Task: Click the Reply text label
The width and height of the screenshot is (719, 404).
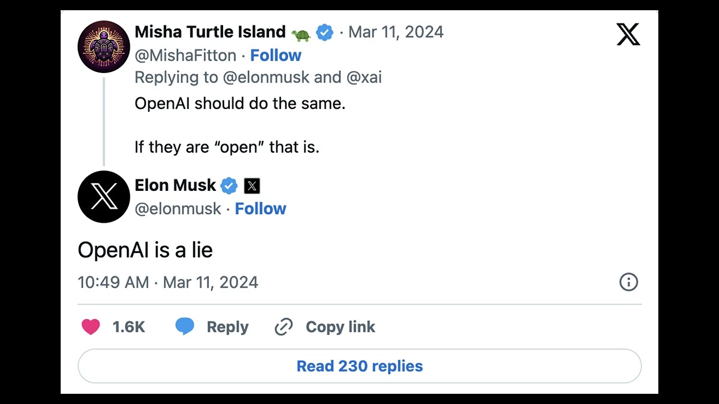Action: (227, 327)
